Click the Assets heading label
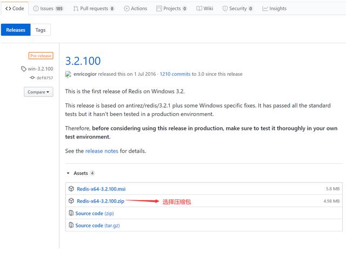Screen dimensions: 346x262 click(81, 173)
